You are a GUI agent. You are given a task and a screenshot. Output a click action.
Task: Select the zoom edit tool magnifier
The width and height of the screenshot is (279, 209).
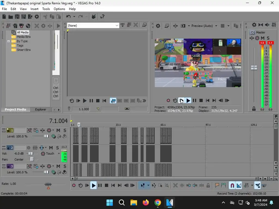(167, 186)
